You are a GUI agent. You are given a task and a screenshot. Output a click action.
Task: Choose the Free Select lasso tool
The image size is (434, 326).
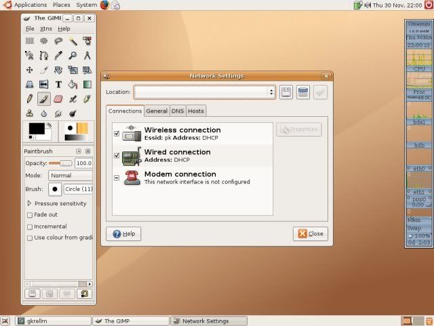[58, 41]
